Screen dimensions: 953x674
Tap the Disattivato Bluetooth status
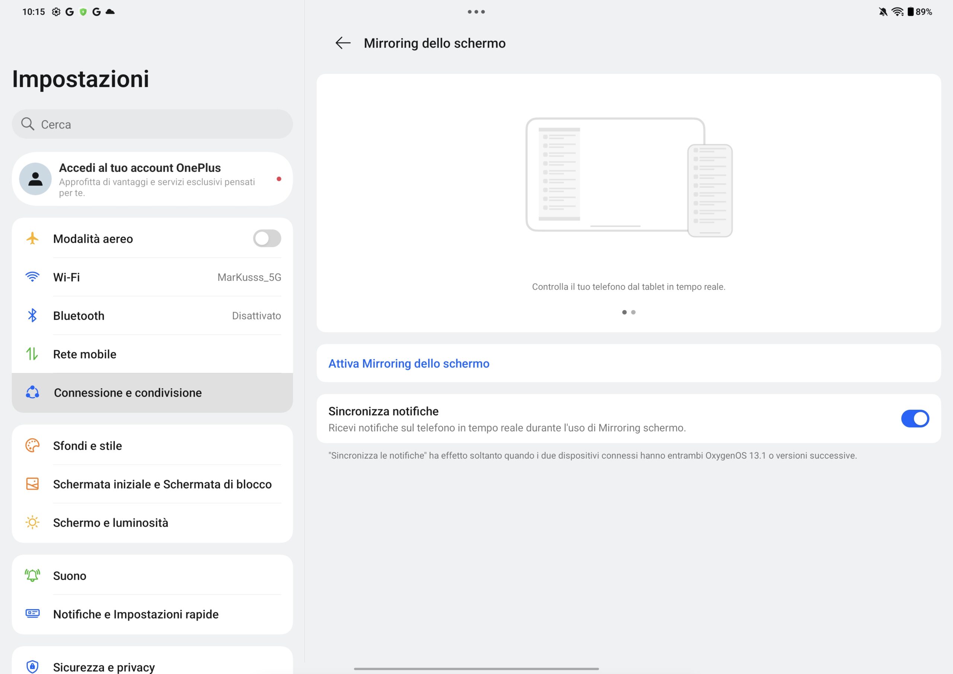click(256, 316)
